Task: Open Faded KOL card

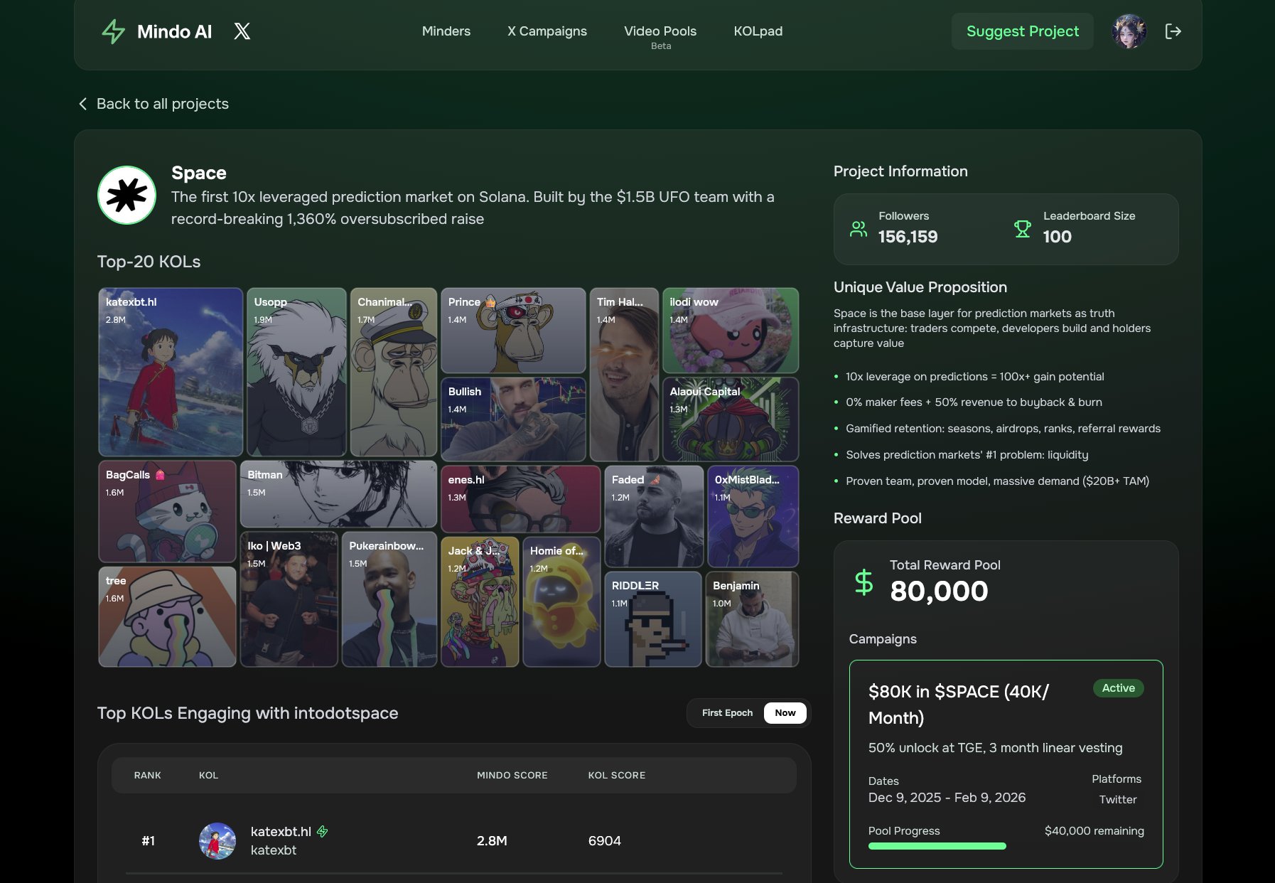Action: [x=654, y=517]
